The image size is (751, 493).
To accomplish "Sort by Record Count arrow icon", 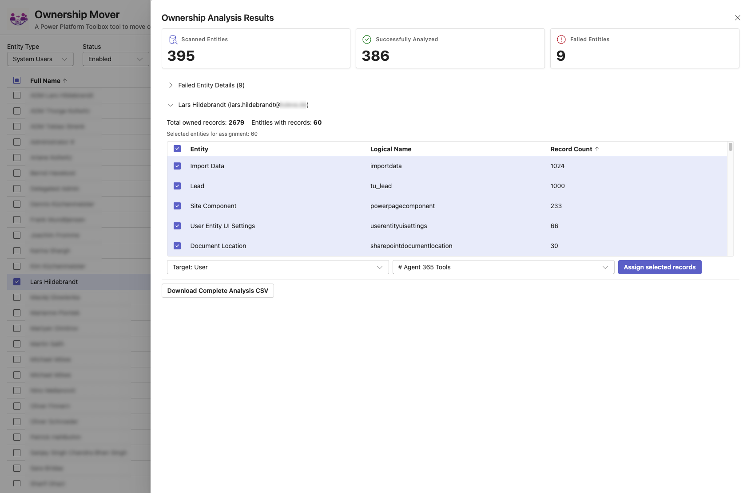I will pos(597,149).
